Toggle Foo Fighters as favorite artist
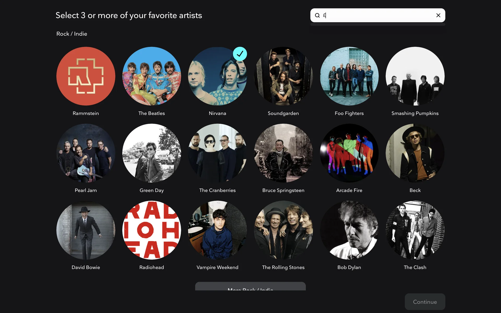 [x=349, y=76]
